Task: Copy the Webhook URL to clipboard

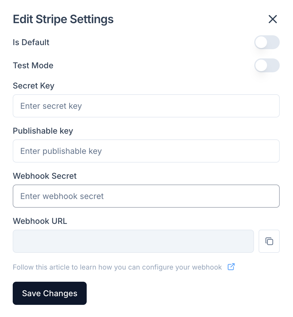Action: (269, 241)
